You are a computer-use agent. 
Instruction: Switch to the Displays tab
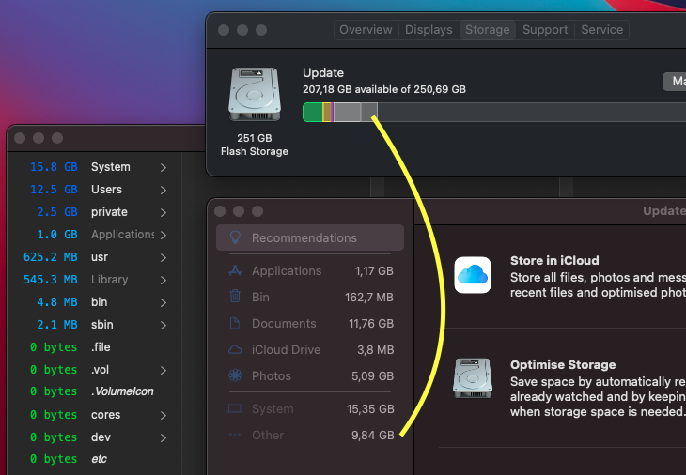coord(429,30)
